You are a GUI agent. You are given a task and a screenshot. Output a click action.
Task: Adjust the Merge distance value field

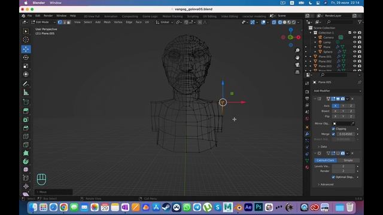pos(346,134)
